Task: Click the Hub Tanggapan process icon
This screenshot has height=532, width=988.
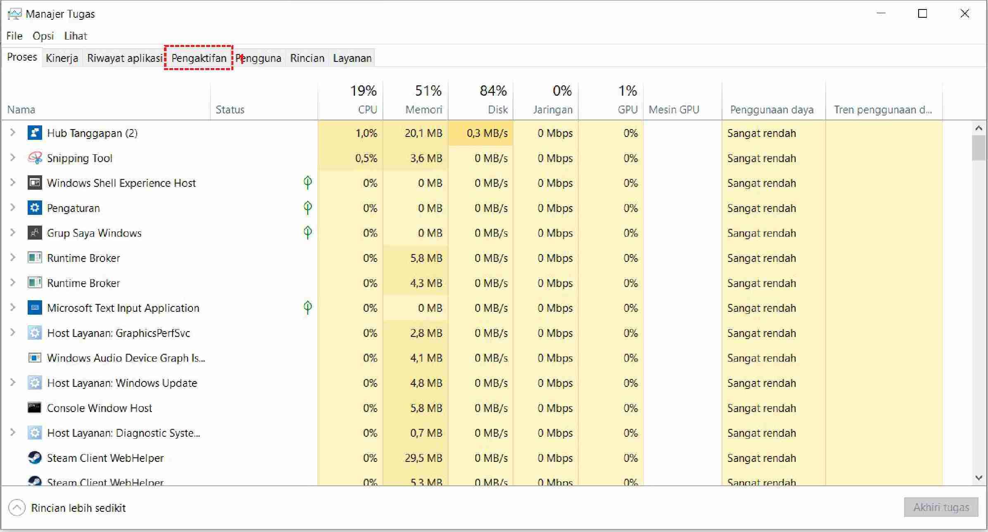Action: click(35, 133)
